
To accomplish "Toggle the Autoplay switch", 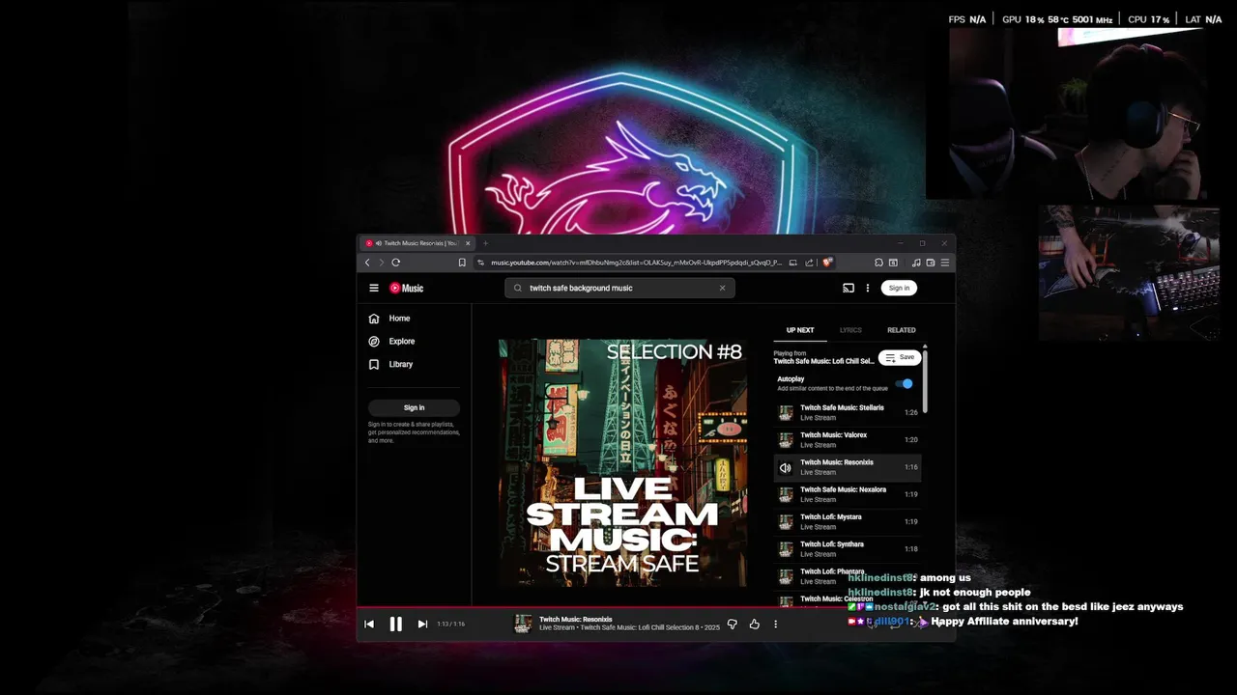I will click(x=905, y=383).
